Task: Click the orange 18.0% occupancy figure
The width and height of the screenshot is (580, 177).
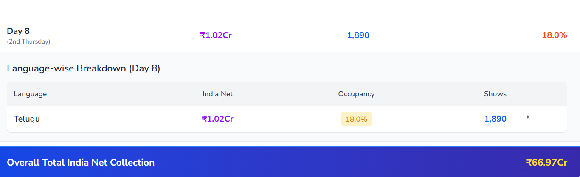Action: (554, 35)
